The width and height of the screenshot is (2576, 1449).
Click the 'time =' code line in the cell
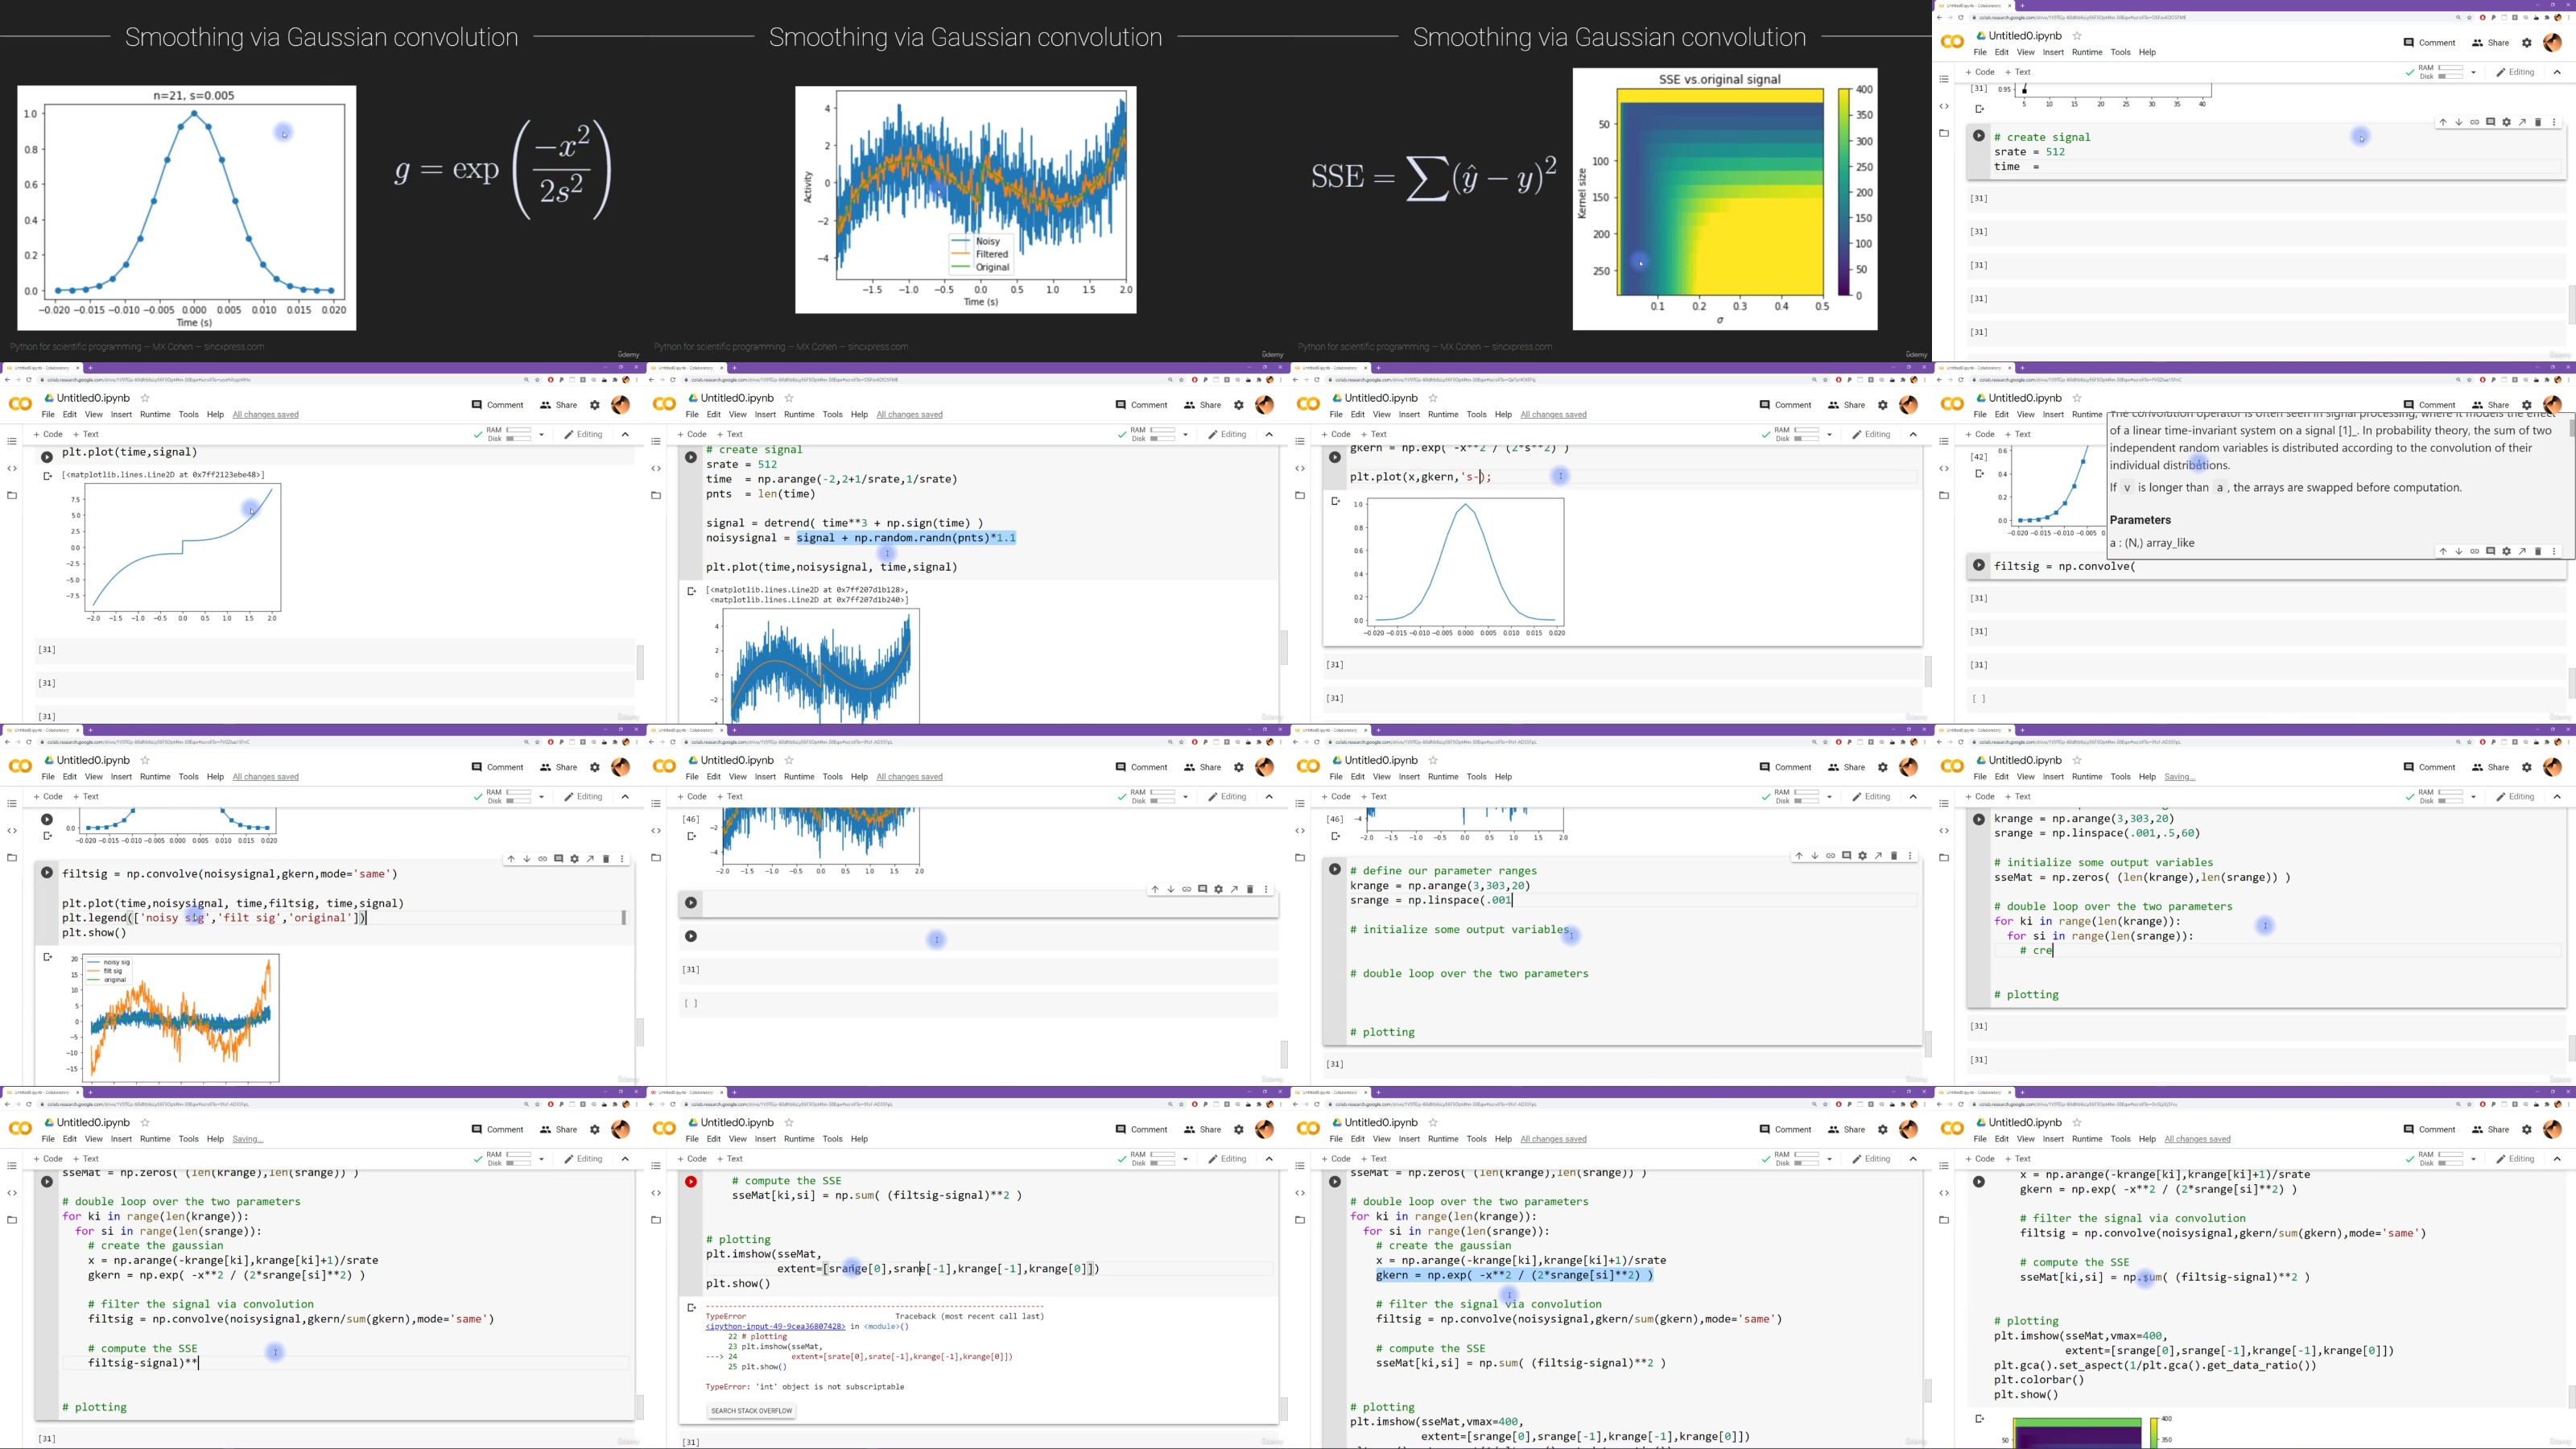2015,167
